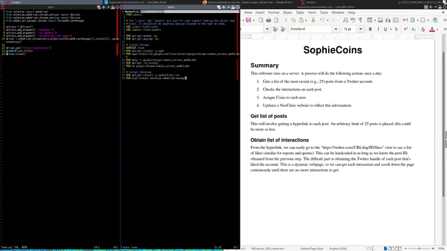Click the Insert Text Box icon

click(396, 20)
